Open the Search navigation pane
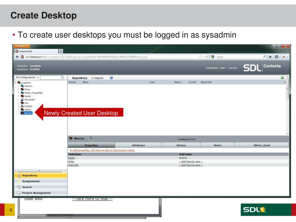296x222 pixels. click(x=40, y=187)
